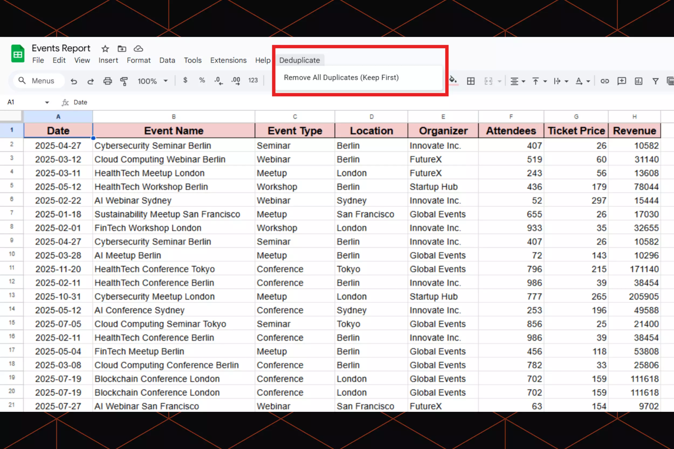The image size is (674, 449).
Task: Open the borders tool
Action: pyautogui.click(x=471, y=81)
